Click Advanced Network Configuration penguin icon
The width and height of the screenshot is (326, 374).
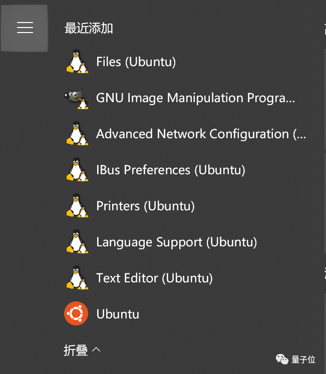[x=77, y=134]
